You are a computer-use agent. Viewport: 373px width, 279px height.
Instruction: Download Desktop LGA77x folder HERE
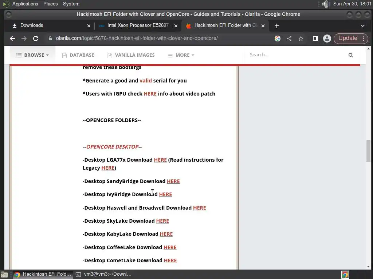click(x=160, y=160)
